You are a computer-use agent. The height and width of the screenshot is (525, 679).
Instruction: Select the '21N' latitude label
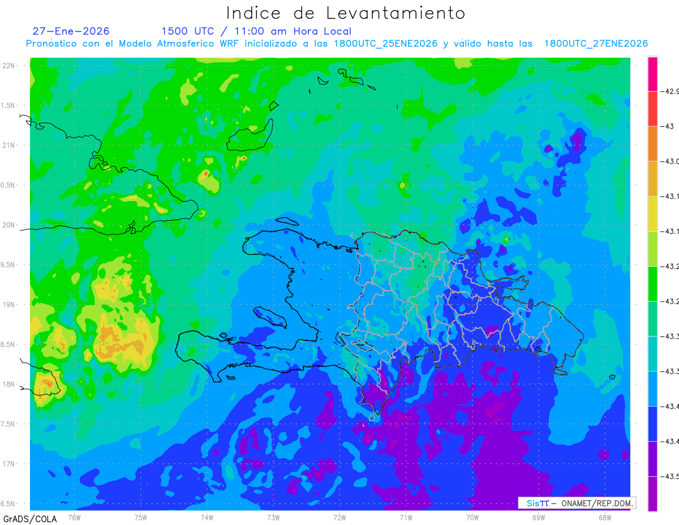pyautogui.click(x=8, y=145)
